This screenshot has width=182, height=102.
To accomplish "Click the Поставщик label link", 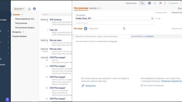I will coord(80,15).
